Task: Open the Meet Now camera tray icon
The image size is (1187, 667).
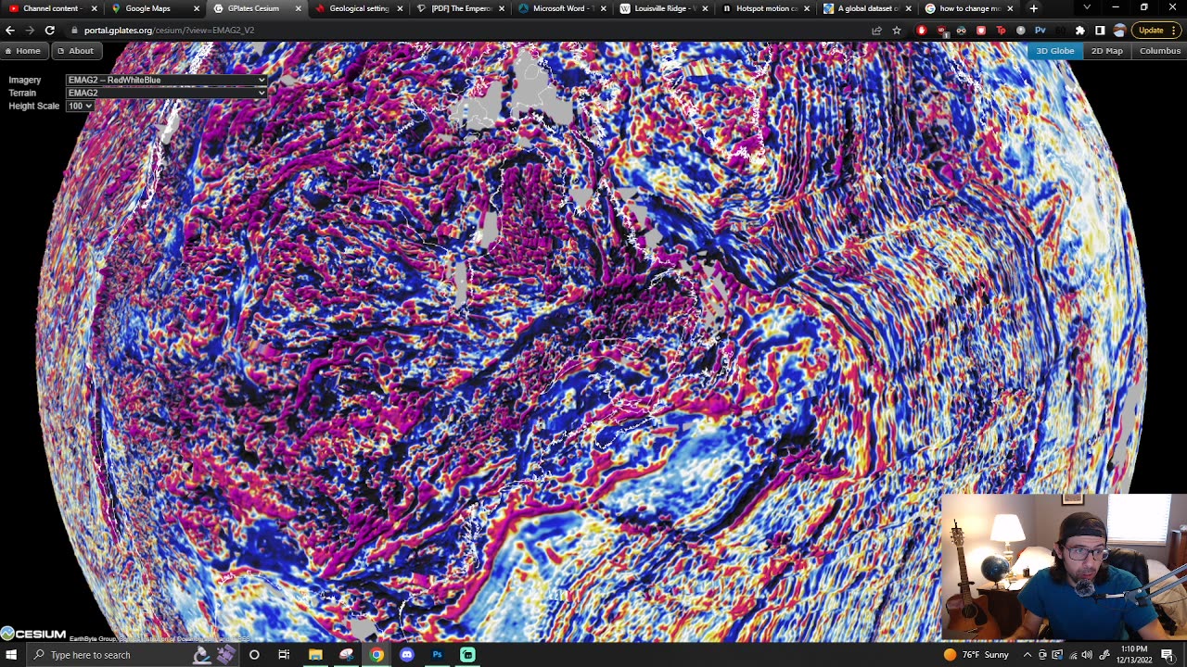Action: coord(1042,655)
